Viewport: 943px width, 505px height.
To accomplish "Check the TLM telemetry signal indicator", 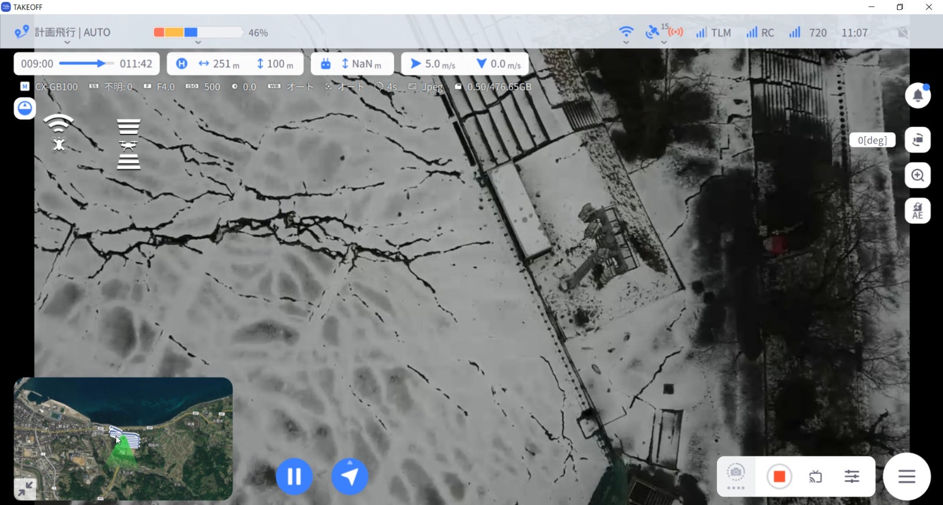I will point(713,32).
